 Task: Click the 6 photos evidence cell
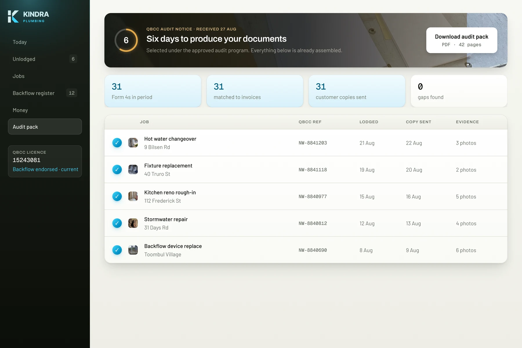(x=466, y=250)
